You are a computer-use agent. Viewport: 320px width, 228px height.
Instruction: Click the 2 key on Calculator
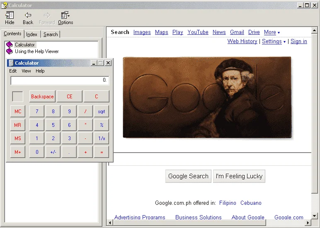tap(53, 138)
